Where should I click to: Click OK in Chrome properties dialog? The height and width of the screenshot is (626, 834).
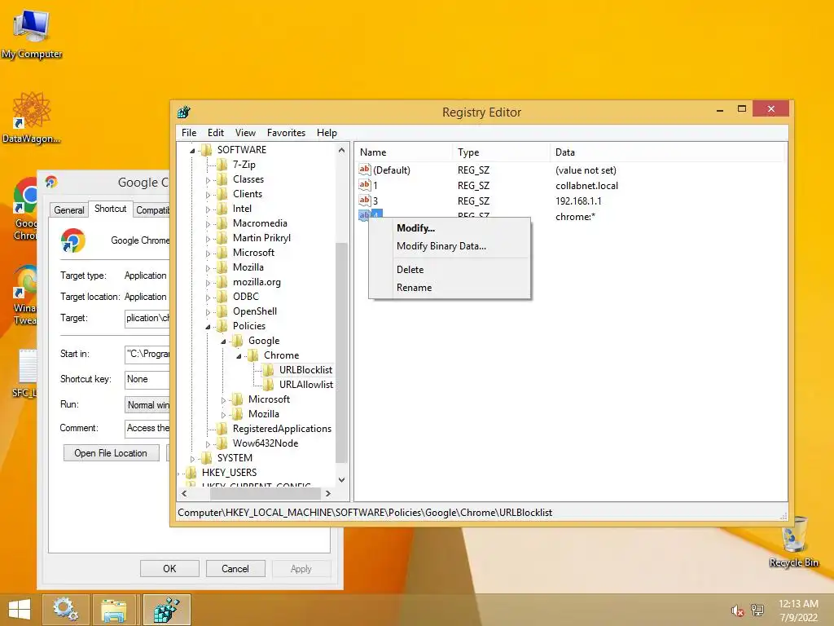[169, 568]
